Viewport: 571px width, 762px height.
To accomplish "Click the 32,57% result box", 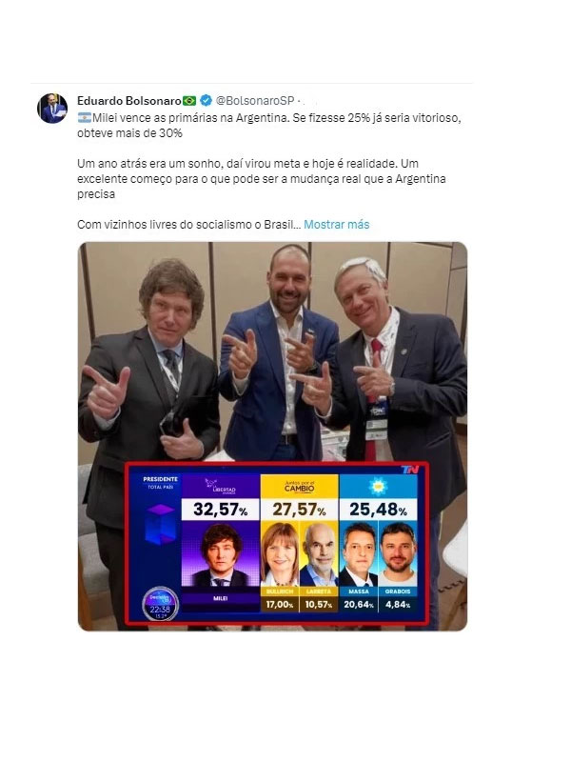I will tap(221, 510).
